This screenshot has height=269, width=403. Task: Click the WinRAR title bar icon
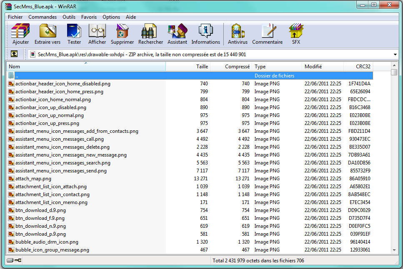pyautogui.click(x=8, y=6)
